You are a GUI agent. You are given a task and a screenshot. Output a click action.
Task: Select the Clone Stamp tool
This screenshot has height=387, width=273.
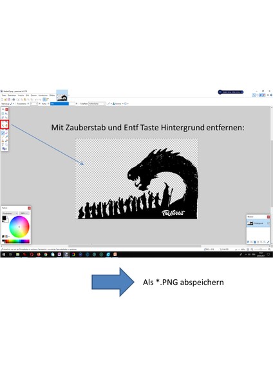(x=3, y=141)
